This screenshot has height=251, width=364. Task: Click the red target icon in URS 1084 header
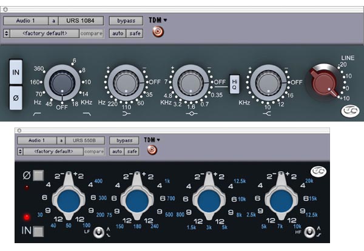point(158,31)
